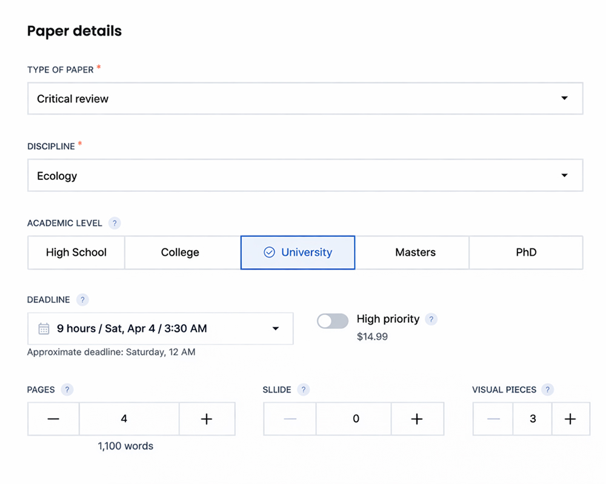Click the help icon next to Academic Level
Image resolution: width=606 pixels, height=484 pixels.
pyautogui.click(x=114, y=223)
